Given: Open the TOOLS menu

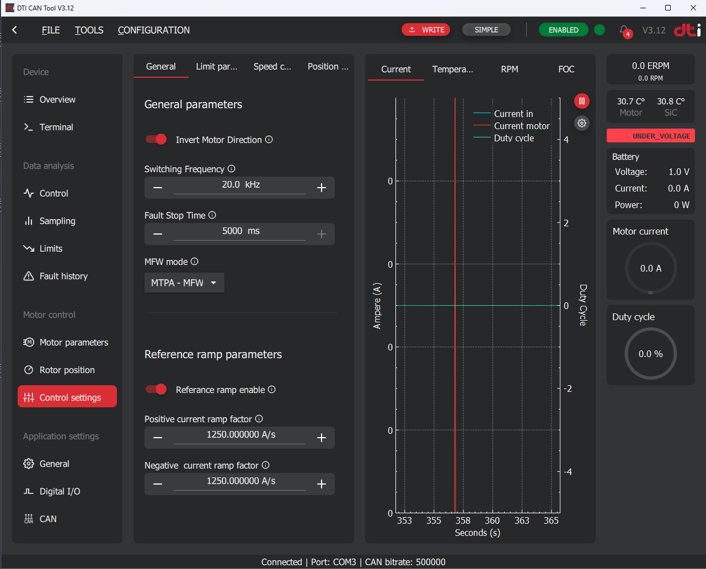Looking at the screenshot, I should (89, 30).
